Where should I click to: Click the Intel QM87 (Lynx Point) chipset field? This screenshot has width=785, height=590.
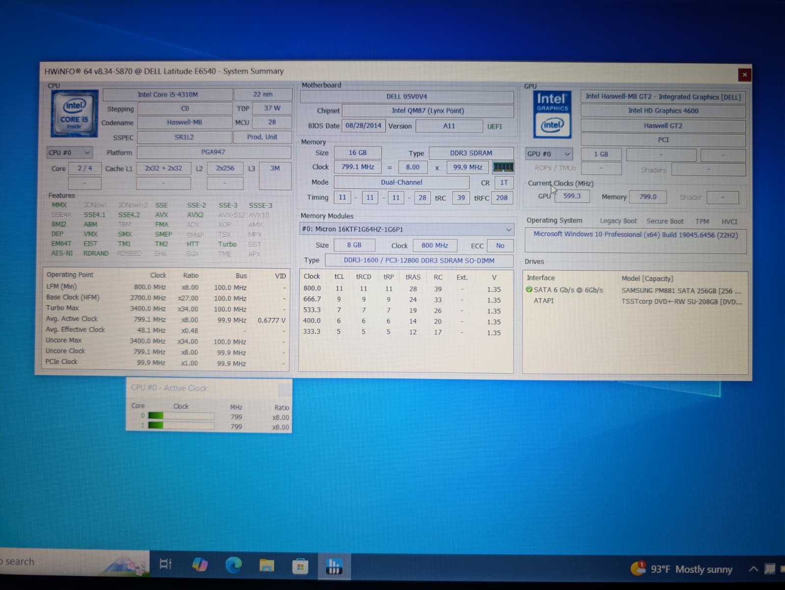click(428, 111)
